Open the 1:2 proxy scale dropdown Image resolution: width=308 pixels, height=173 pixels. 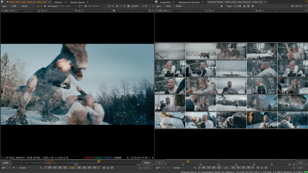pyautogui.click(x=146, y=6)
